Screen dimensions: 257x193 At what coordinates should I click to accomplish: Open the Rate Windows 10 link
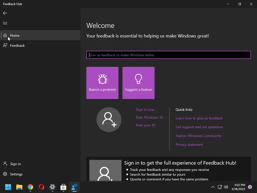150,117
